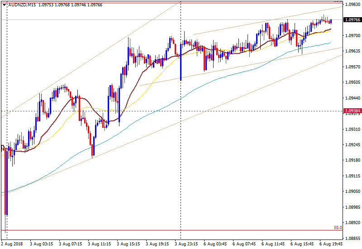Select the solid red line at the 50.0 level
362x249 pixels.
coord(181,230)
